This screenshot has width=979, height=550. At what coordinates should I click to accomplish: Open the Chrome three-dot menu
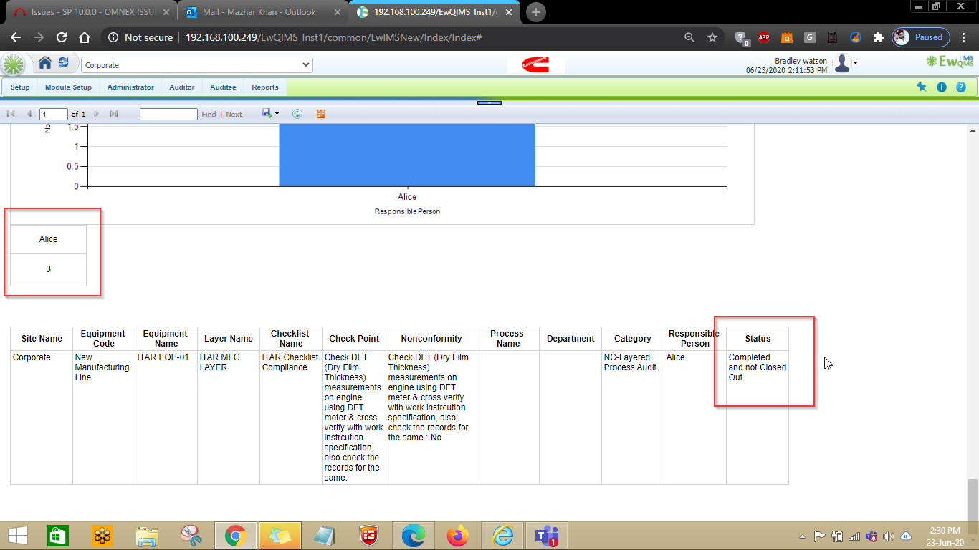click(965, 37)
